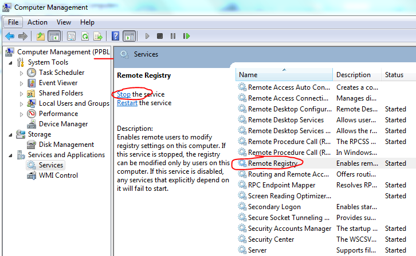Sort by Description column header
The height and width of the screenshot is (256, 416).
click(357, 75)
